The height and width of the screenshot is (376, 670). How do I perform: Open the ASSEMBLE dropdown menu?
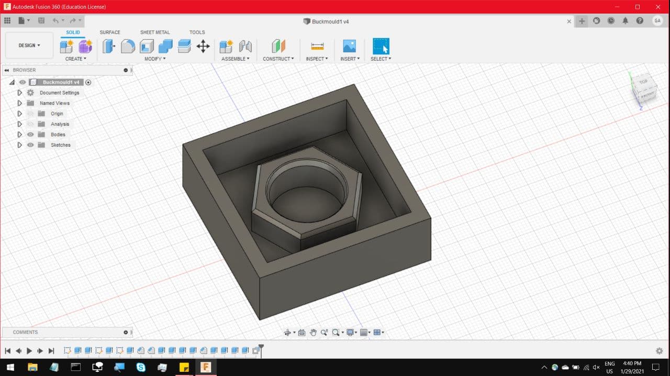(236, 59)
